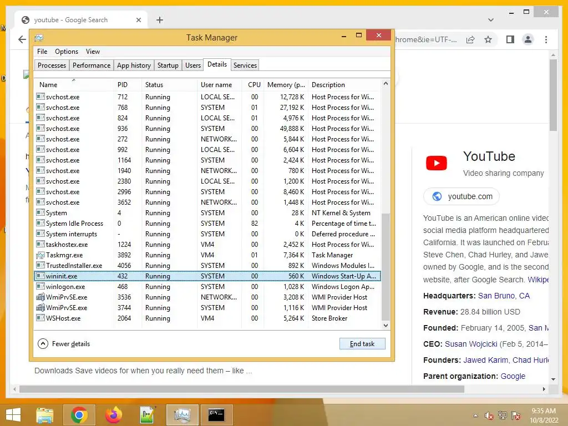
Task: Select the winlogon.exe row
Action: (207, 287)
